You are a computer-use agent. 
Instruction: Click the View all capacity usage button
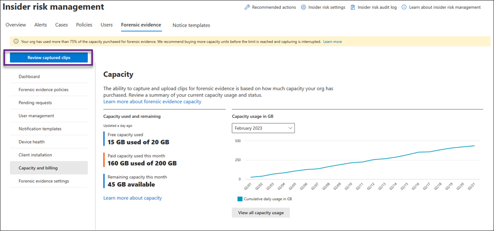[x=261, y=213]
